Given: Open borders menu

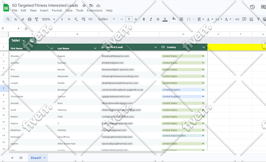Looking at the screenshot, I should pos(181,19).
